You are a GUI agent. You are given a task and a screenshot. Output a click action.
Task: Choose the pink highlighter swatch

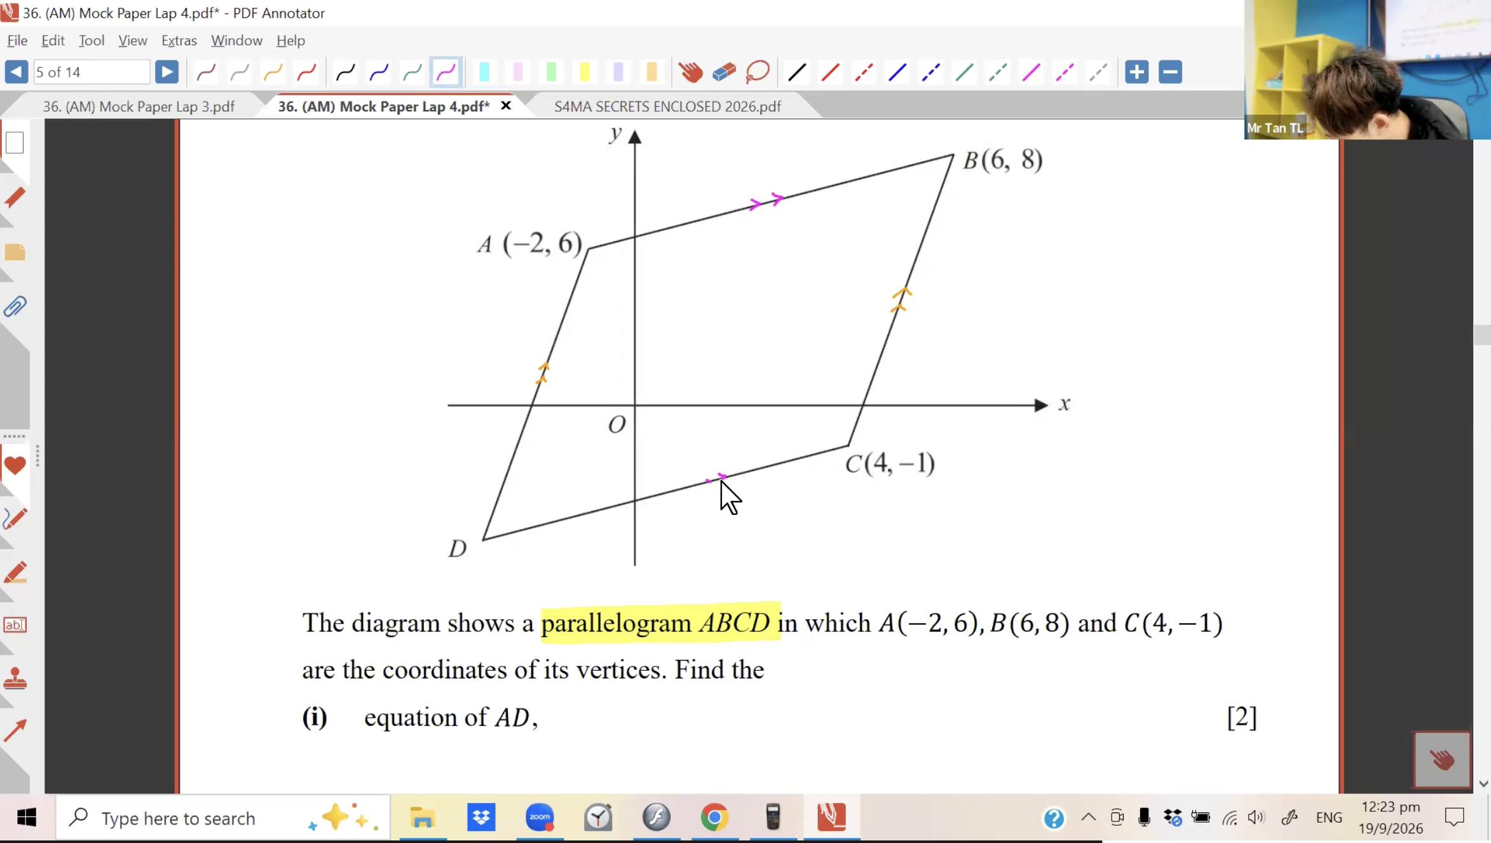click(x=518, y=72)
